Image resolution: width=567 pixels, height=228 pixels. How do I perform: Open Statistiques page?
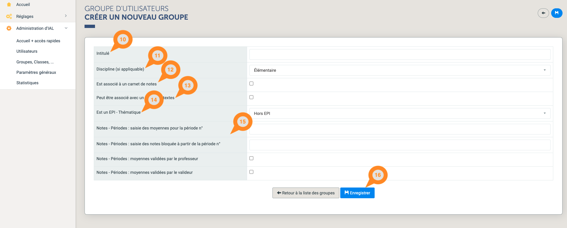[27, 83]
